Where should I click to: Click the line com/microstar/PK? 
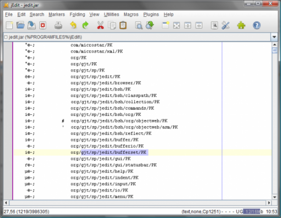(x=91, y=45)
